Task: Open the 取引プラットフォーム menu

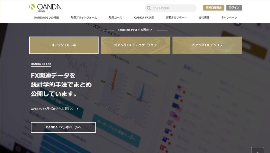Action: point(84,18)
